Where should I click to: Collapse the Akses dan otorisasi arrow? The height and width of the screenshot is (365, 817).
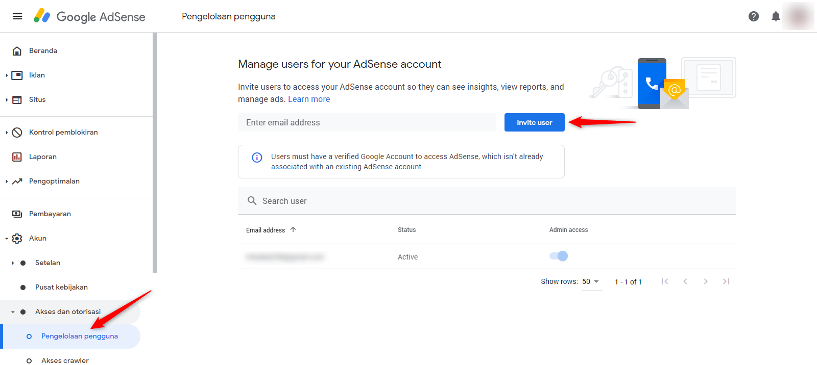tap(13, 312)
